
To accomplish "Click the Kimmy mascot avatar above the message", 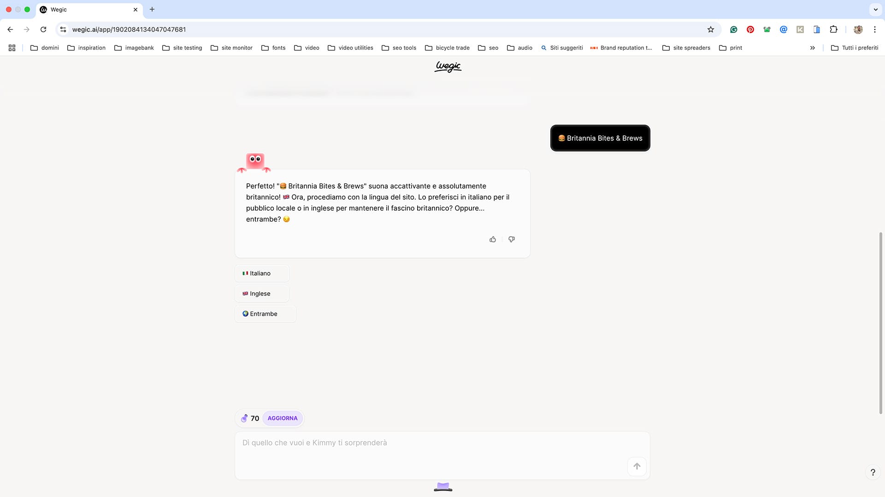I will [254, 161].
